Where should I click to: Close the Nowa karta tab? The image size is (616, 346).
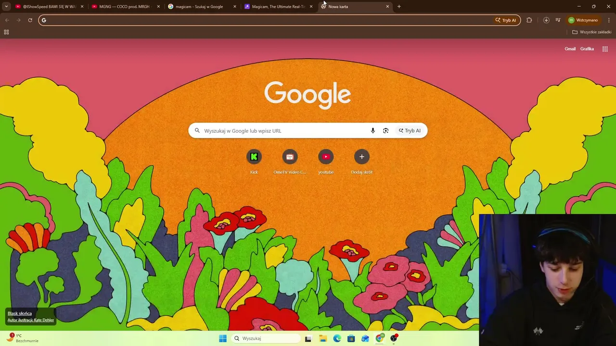pyautogui.click(x=387, y=7)
